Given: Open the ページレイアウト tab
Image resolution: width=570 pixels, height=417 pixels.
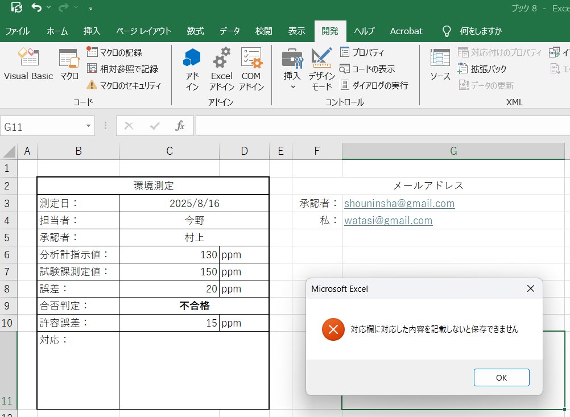Looking at the screenshot, I should (143, 31).
